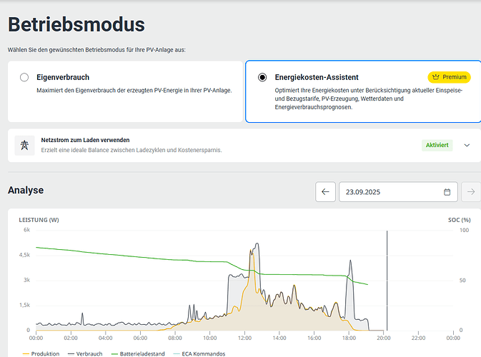Expand the Netzstrom zum Laden section chevron
This screenshot has height=357, width=481.
467,145
